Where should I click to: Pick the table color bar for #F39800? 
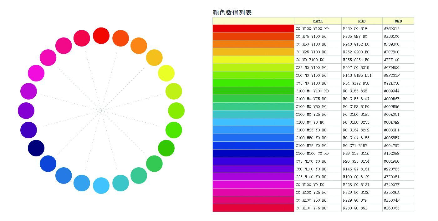(x=253, y=44)
